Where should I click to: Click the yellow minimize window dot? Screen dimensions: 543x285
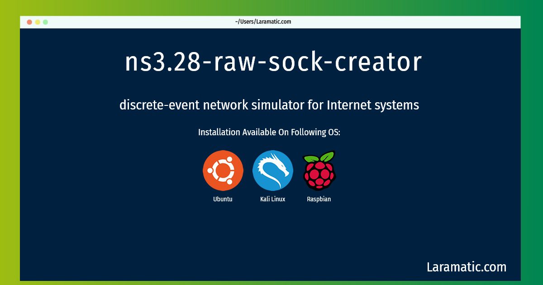[38, 22]
